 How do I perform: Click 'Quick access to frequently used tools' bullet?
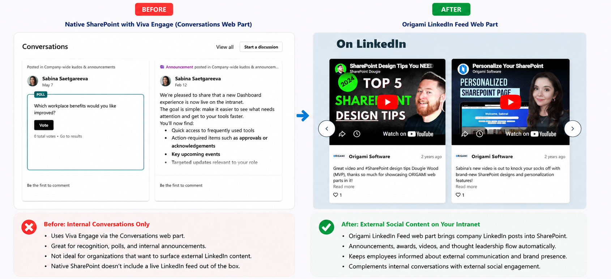pos(213,130)
